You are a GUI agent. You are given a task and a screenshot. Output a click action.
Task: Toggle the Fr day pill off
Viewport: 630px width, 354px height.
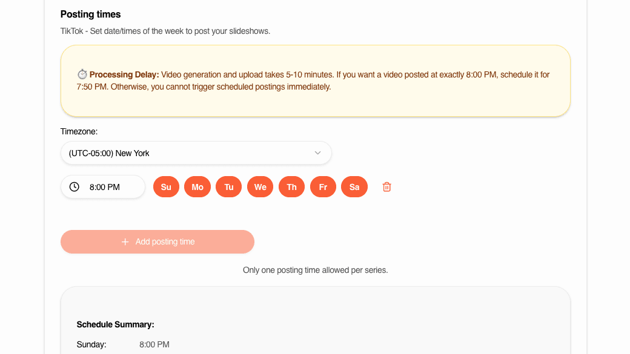323,186
